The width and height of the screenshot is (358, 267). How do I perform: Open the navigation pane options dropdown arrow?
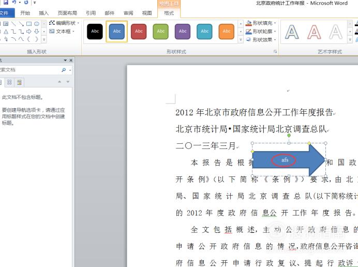point(65,61)
